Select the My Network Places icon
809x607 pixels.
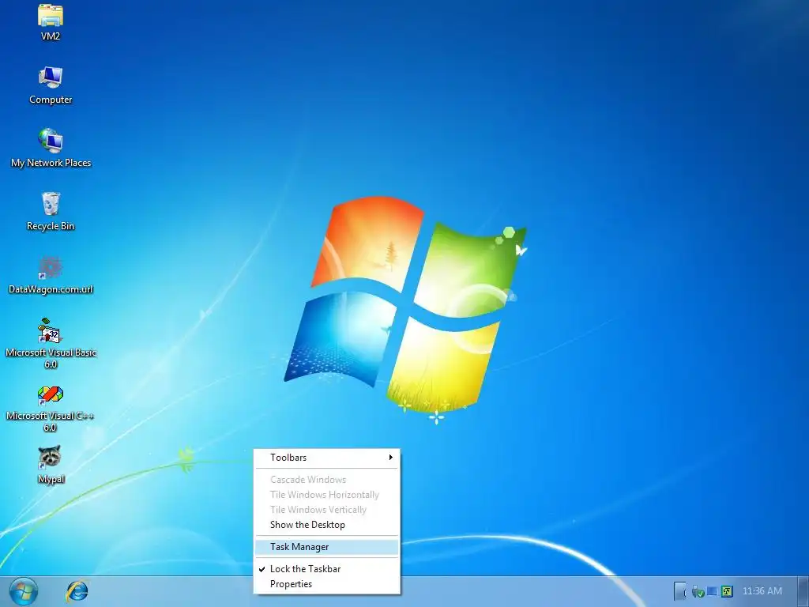click(x=50, y=141)
